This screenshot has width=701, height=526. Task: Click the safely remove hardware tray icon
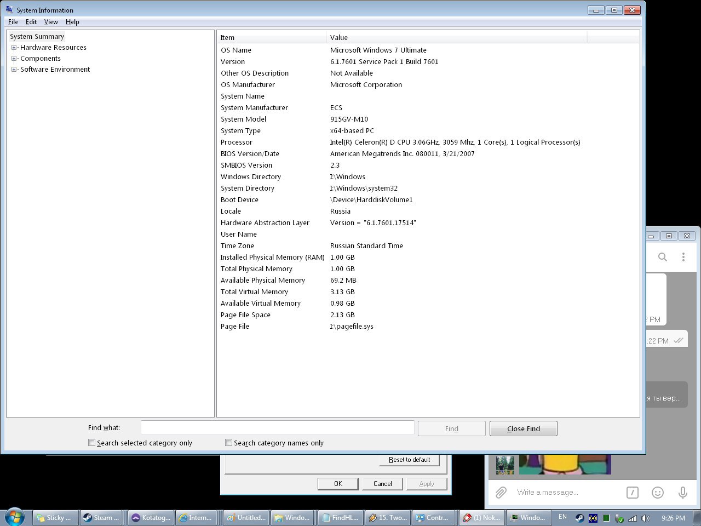coord(619,518)
